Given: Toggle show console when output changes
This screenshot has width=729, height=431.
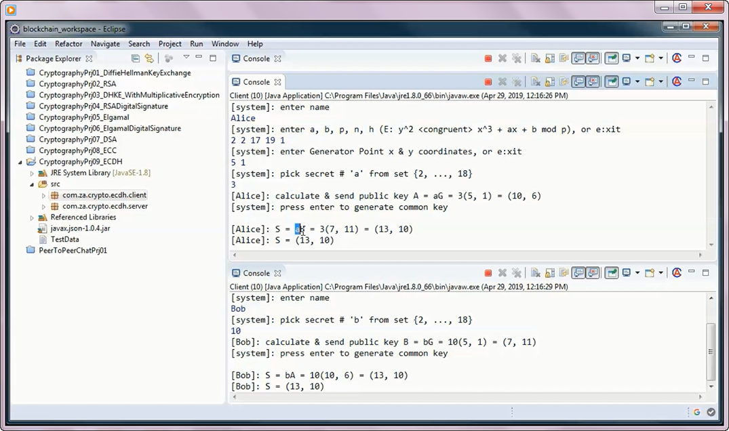Looking at the screenshot, I should click(x=578, y=82).
